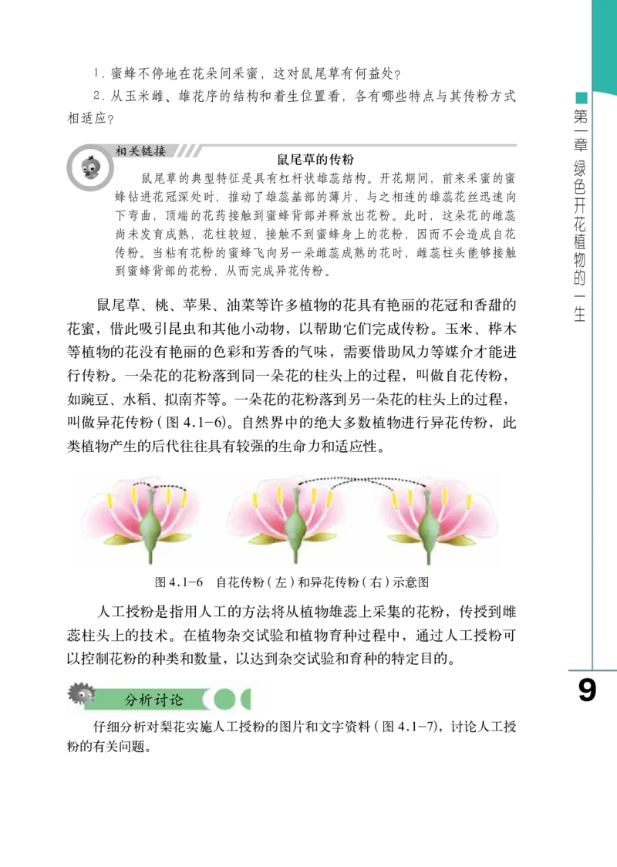
Task: Click the leftmost yellow anther of the right flower
Action: pos(395,500)
